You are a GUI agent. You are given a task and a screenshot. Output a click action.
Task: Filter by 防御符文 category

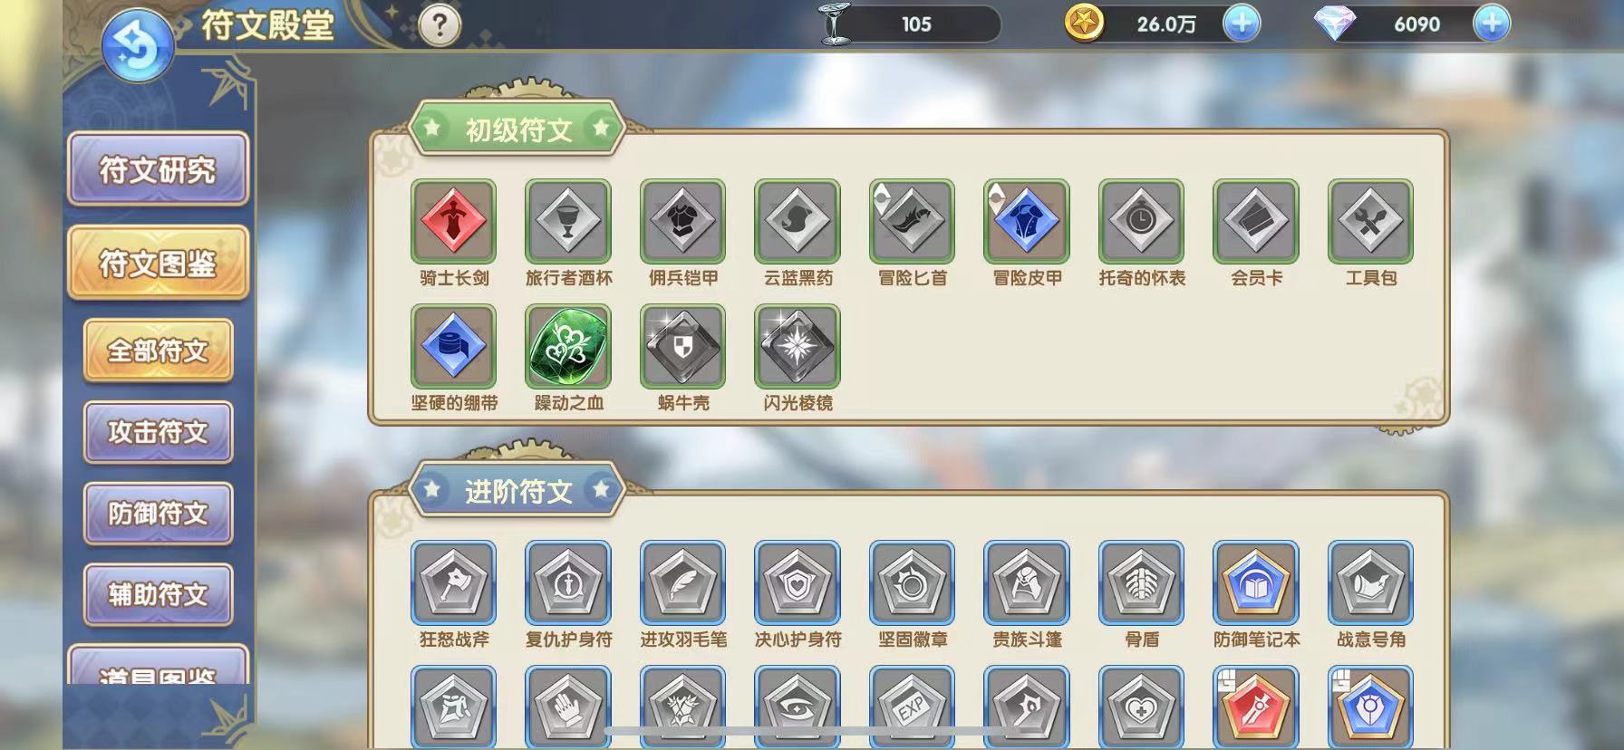click(x=158, y=514)
